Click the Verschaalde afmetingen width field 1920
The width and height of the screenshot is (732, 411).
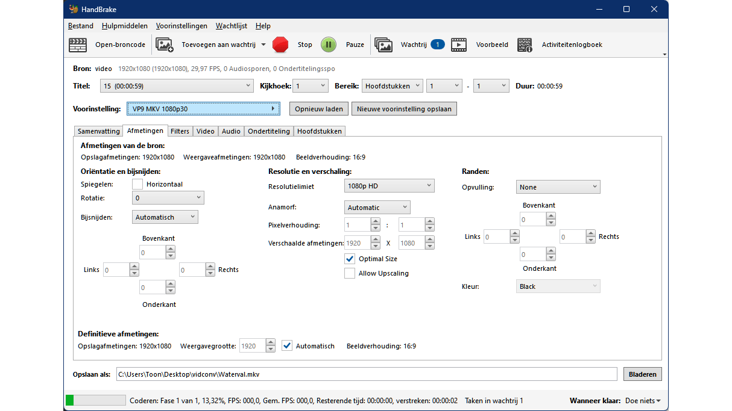pyautogui.click(x=357, y=243)
